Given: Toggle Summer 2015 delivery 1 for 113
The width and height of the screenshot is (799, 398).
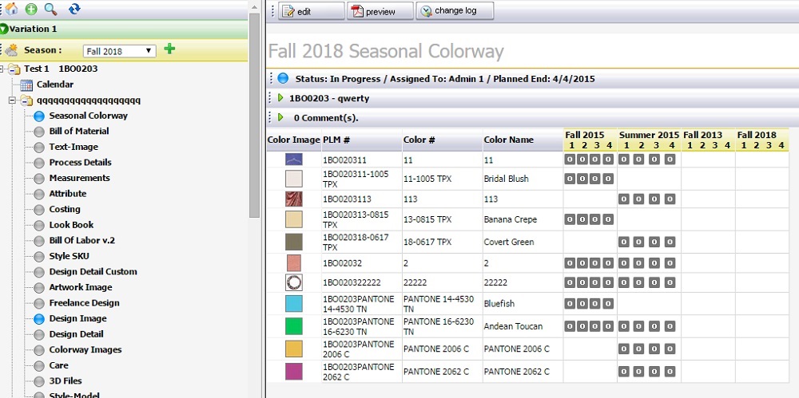Looking at the screenshot, I should [x=624, y=199].
